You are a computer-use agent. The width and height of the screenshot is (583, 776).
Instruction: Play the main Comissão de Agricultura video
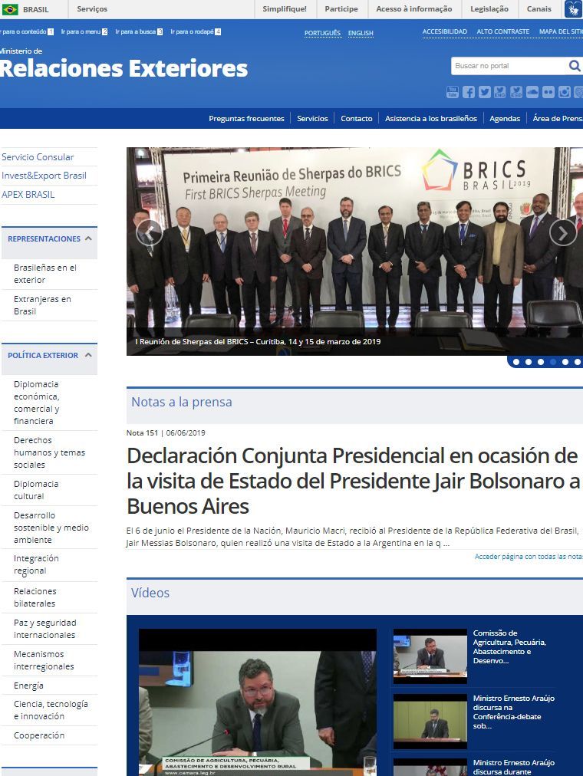(257, 702)
